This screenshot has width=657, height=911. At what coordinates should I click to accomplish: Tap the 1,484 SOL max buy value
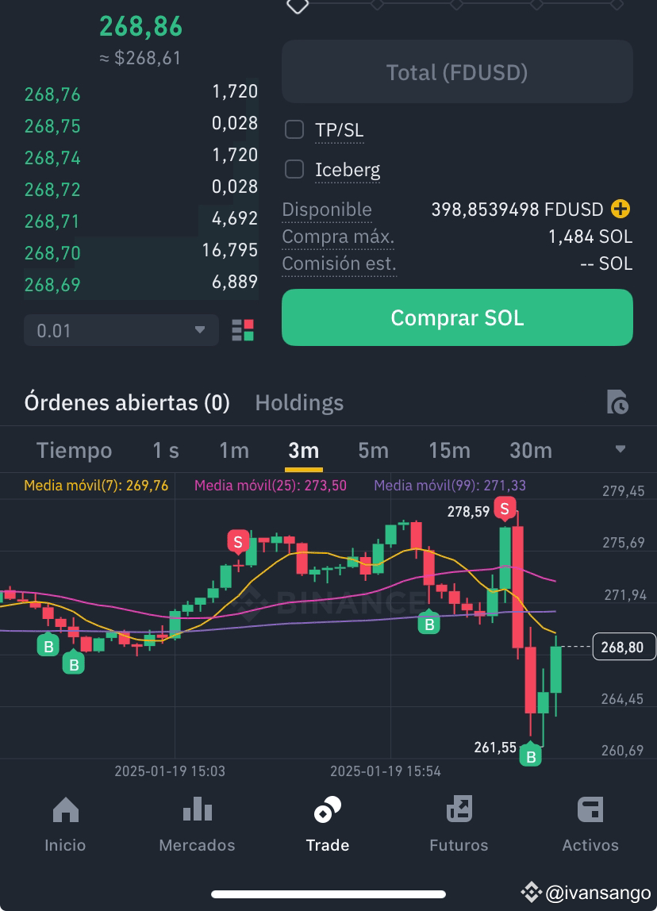[x=590, y=236]
